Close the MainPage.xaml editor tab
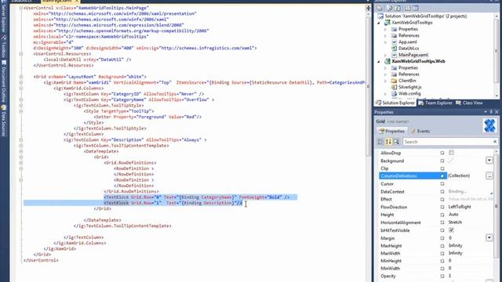Viewport: 502px width, 282px height. click(x=77, y=2)
